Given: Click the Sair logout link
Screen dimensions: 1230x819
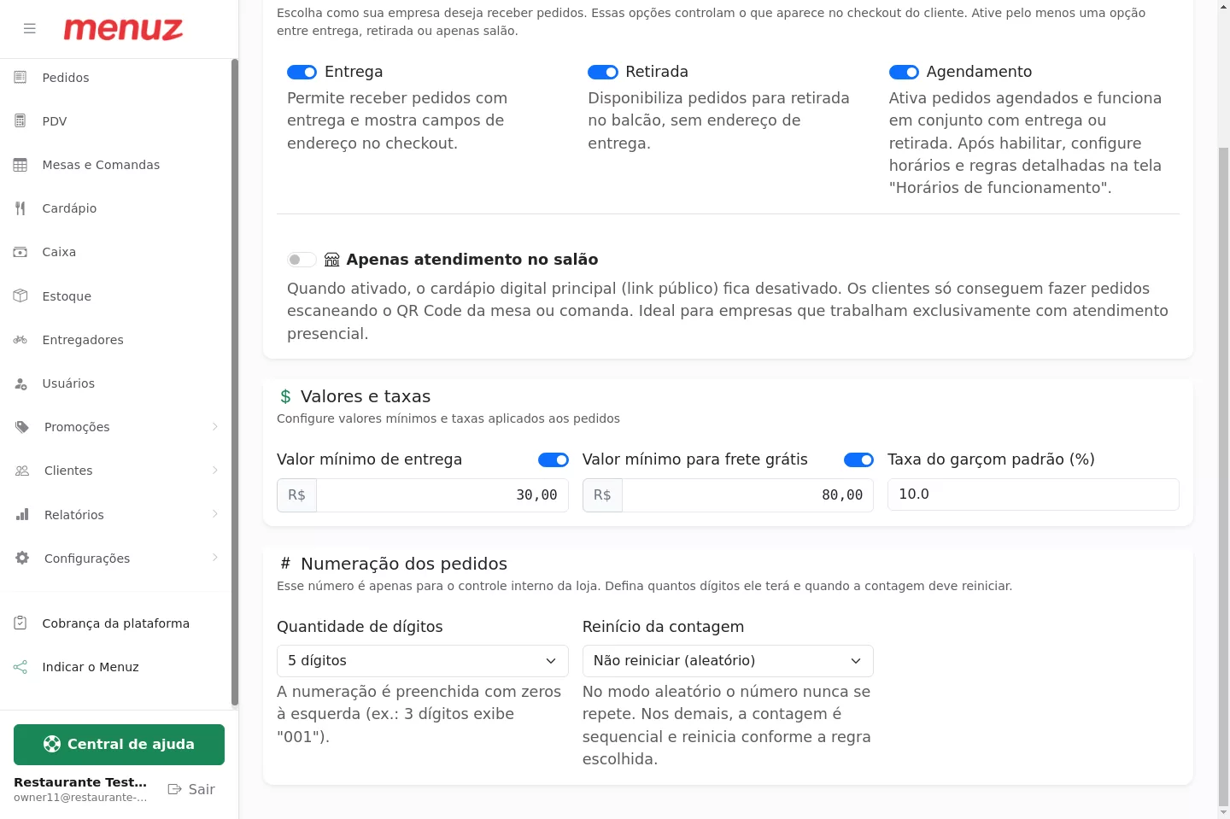Looking at the screenshot, I should pyautogui.click(x=191, y=789).
